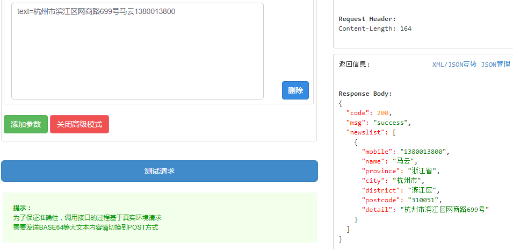Click the 返回信息 heading

tap(355, 65)
